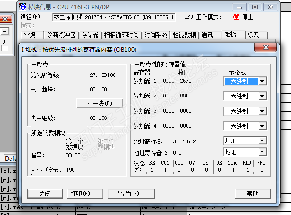Click the 另存为(A)... button

pyautogui.click(x=131, y=193)
